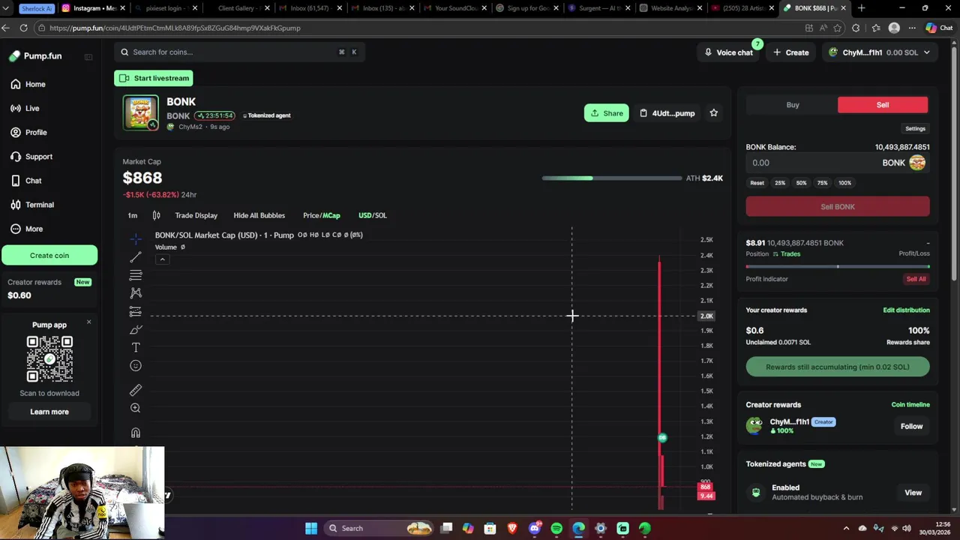Select the forecasting position tool
Image resolution: width=960 pixels, height=540 pixels.
coord(136,311)
